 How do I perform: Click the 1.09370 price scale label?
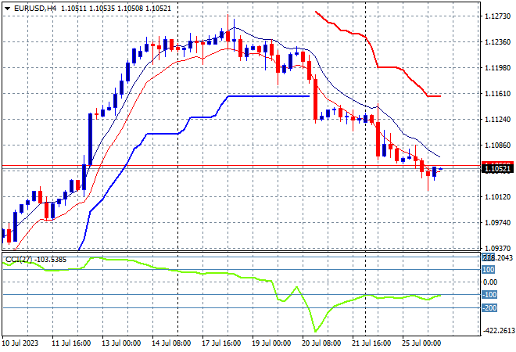(x=497, y=248)
